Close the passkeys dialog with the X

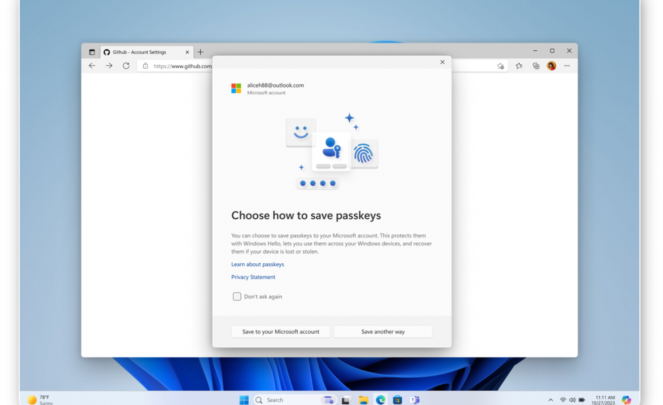[442, 62]
